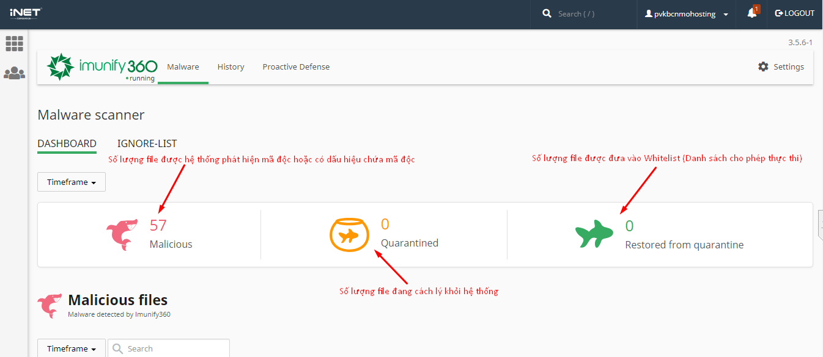Click the Settings gear icon
Image resolution: width=823 pixels, height=357 pixels.
[763, 67]
